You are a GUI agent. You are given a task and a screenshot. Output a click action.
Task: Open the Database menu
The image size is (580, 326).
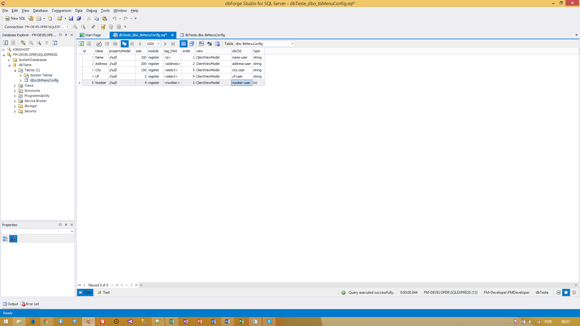point(40,11)
